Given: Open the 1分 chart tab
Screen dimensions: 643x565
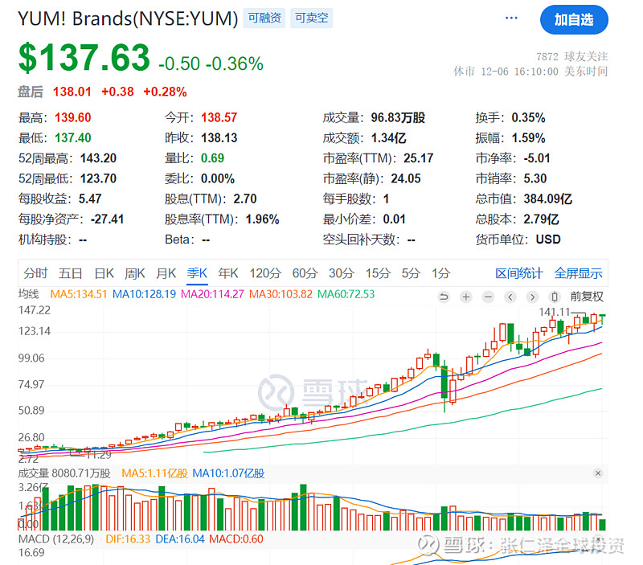Looking at the screenshot, I should pyautogui.click(x=440, y=273).
